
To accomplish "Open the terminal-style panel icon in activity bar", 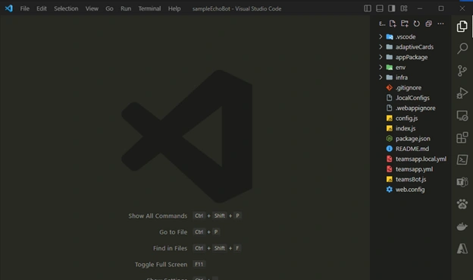I will click(x=462, y=160).
